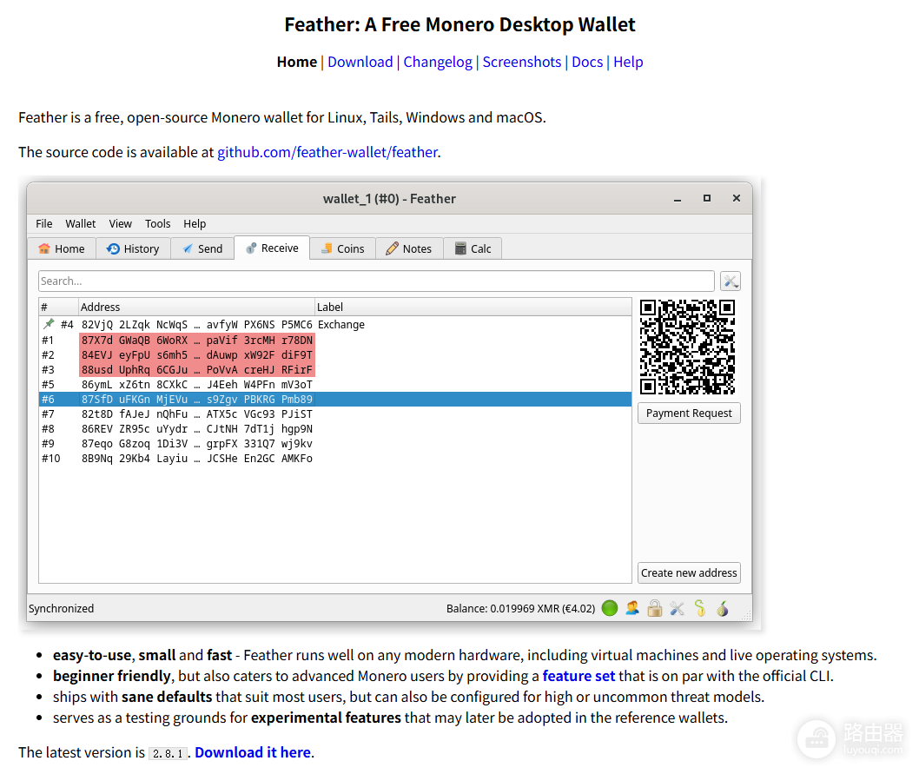Click the # column header
919x774 pixels.
click(58, 307)
